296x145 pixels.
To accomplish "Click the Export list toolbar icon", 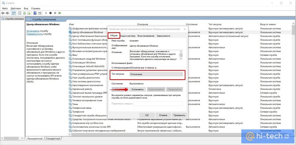I will click(29, 13).
